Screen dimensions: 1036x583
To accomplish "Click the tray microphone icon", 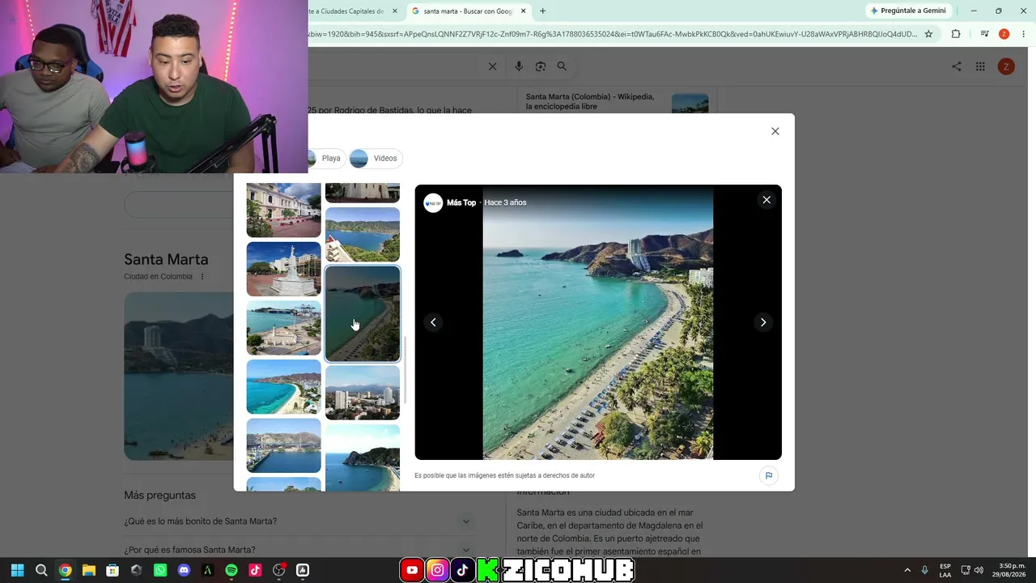I will click(x=925, y=570).
